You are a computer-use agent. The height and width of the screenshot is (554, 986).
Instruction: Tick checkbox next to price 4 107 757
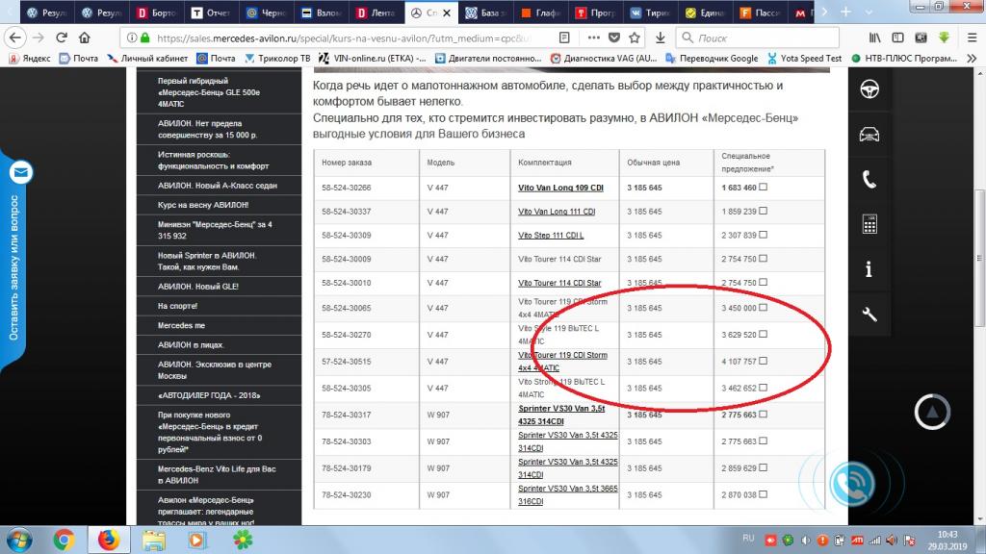pyautogui.click(x=763, y=361)
